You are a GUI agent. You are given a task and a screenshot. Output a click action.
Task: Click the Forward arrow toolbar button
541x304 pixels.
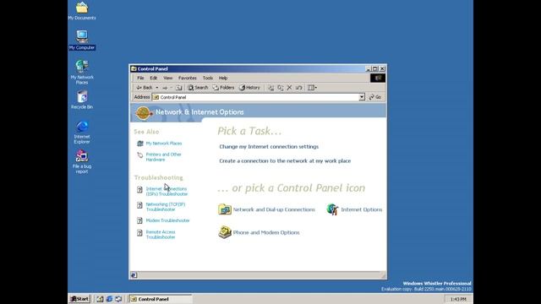click(x=165, y=88)
